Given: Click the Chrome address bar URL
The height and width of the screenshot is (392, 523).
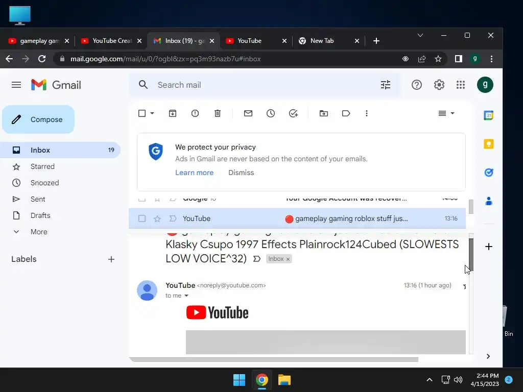Looking at the screenshot, I should (x=165, y=59).
